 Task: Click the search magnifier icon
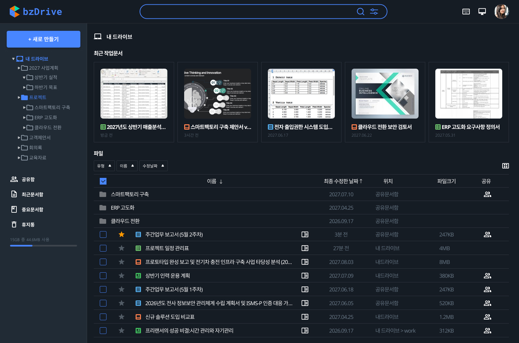click(360, 12)
